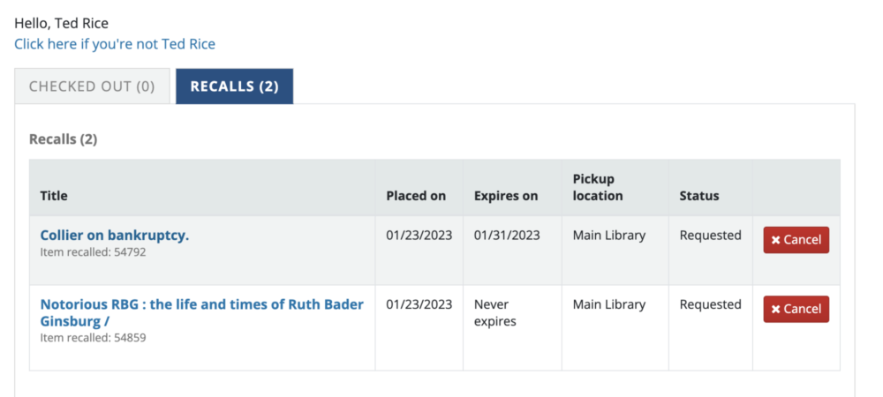Screen dimensions: 883x397
Task: Click the 01/31/2023 expiration date
Action: pos(507,236)
